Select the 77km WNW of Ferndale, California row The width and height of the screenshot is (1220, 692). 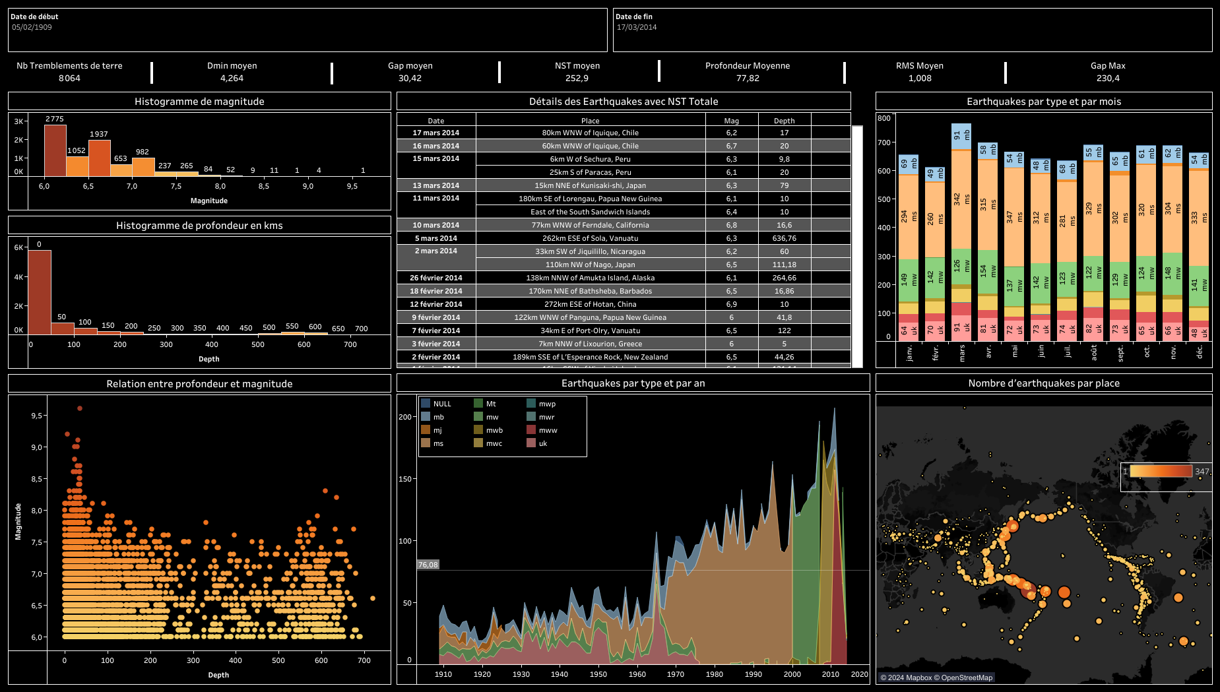(624, 225)
